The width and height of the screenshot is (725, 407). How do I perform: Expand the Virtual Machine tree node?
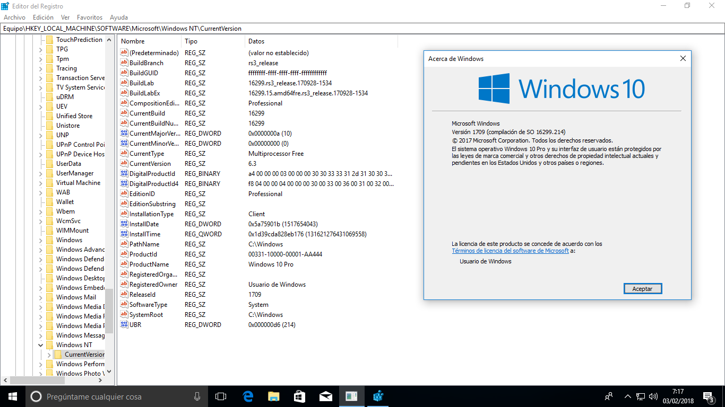click(x=41, y=183)
